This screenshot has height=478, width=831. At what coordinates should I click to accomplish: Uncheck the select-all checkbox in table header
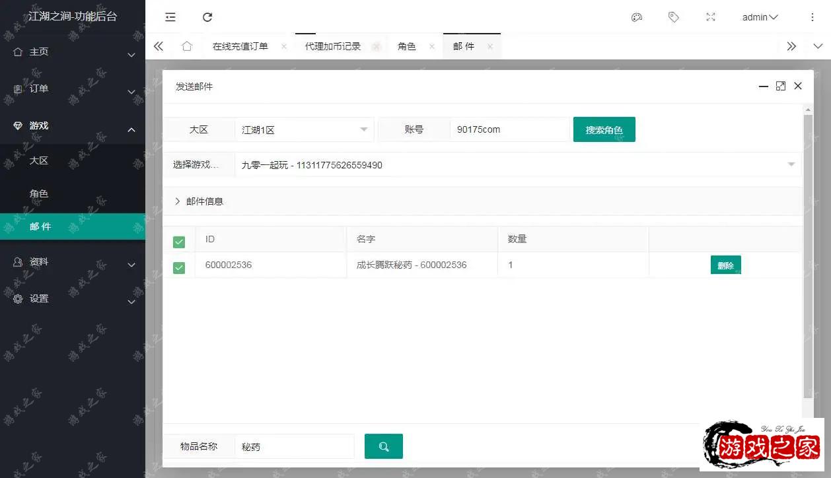tap(179, 242)
